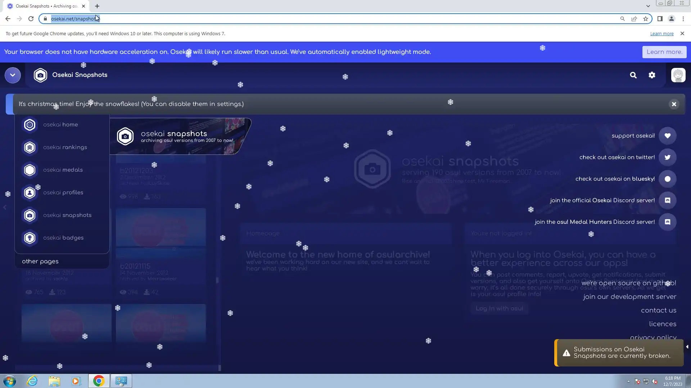Open the settings gear icon
The image size is (691, 388).
pyautogui.click(x=652, y=75)
